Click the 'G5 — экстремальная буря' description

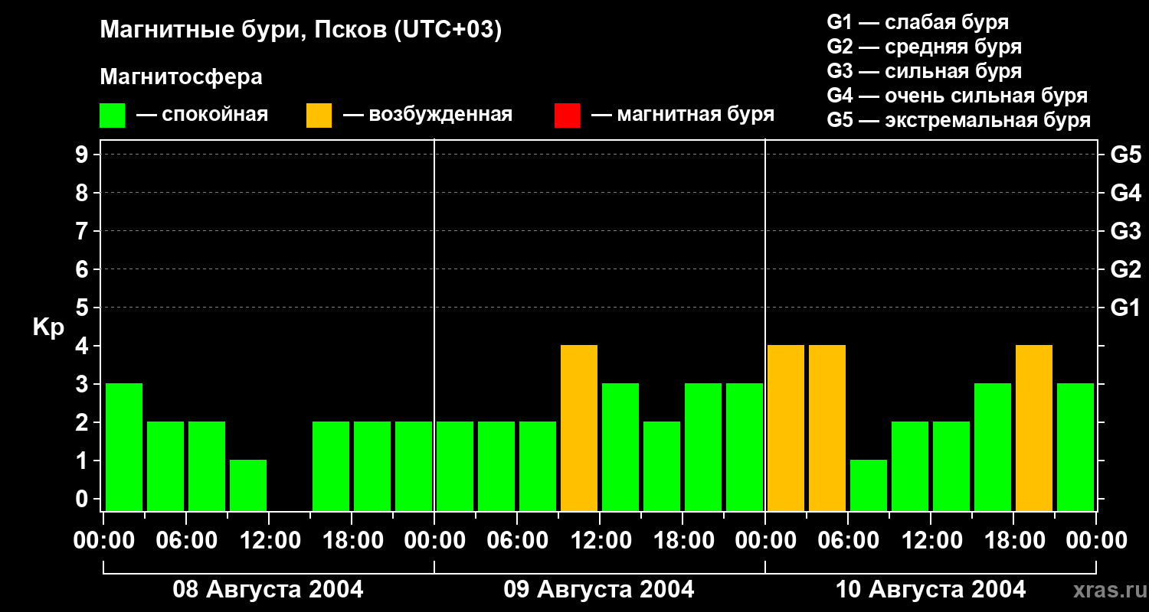[959, 120]
